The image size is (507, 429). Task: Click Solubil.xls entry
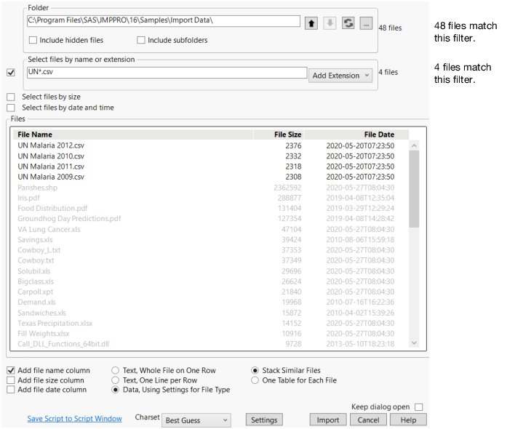34,271
